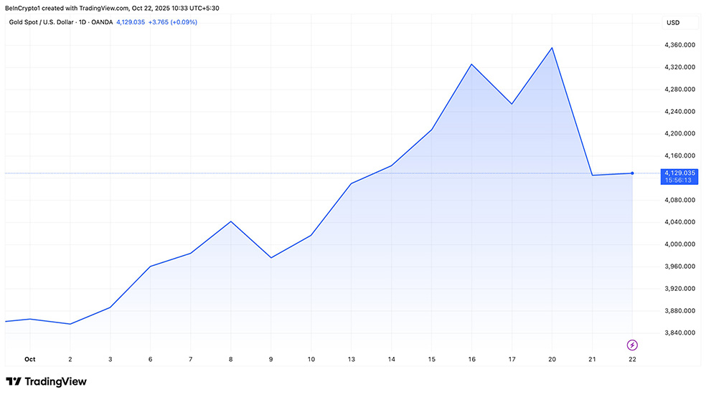Click the 4,000.000 price axis label

pos(680,244)
